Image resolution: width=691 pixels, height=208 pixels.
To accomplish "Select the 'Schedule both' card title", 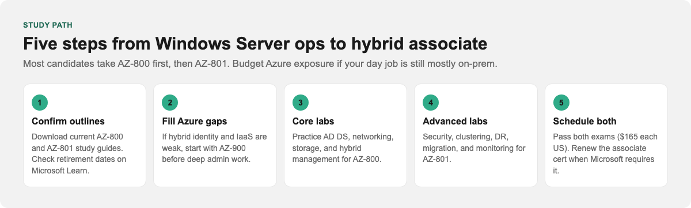I will [584, 122].
